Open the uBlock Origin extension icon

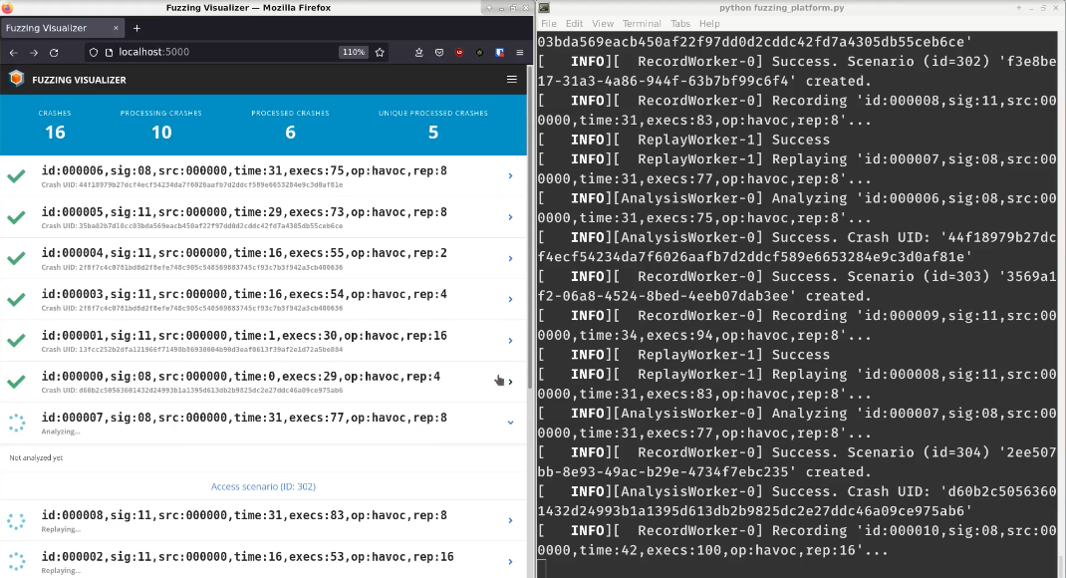coord(459,53)
